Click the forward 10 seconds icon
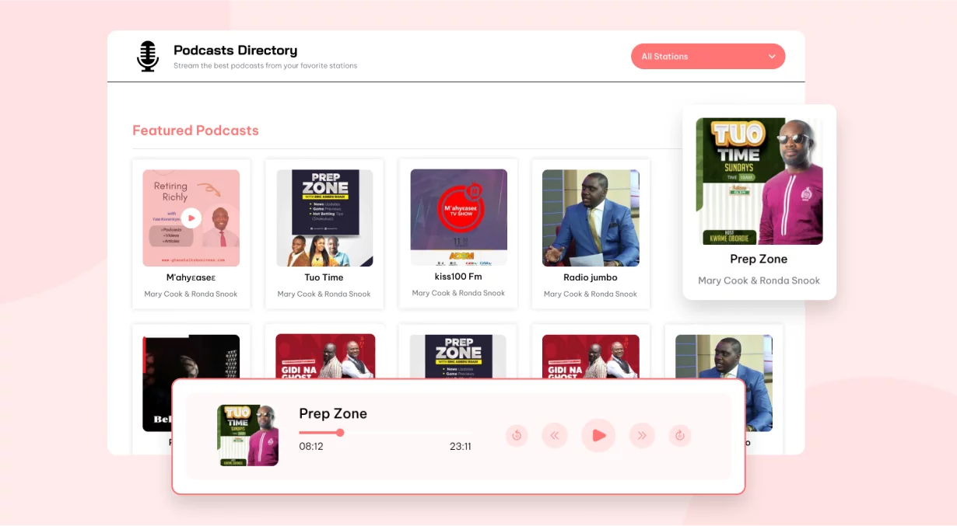Image resolution: width=957 pixels, height=526 pixels. [680, 435]
